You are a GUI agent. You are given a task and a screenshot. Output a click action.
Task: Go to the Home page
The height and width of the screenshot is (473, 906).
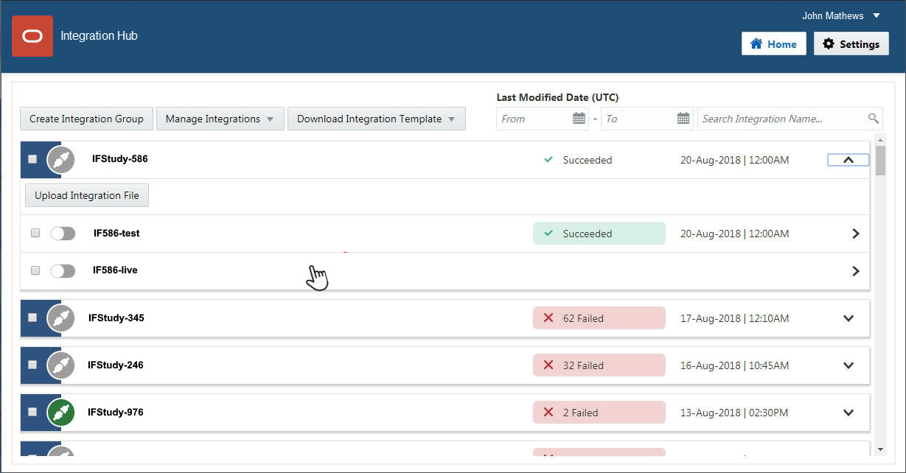click(774, 43)
